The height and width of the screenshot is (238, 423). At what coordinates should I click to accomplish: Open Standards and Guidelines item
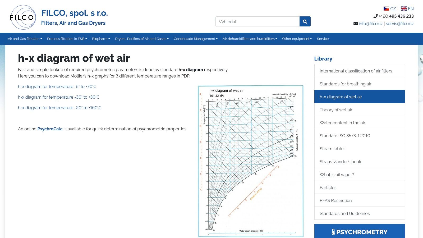(360, 213)
